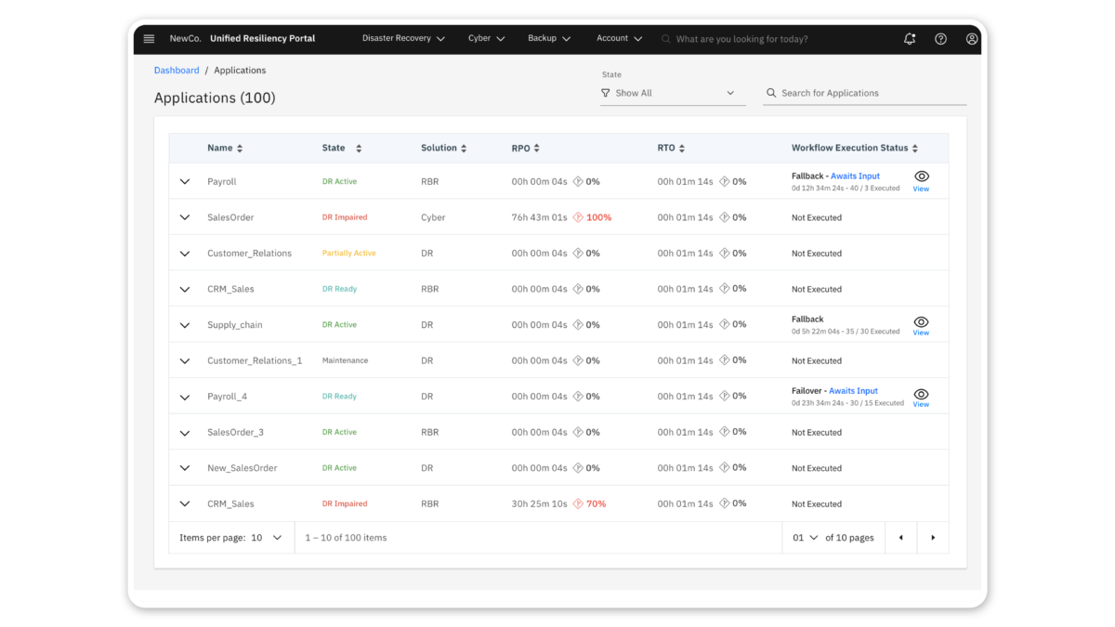Viewport: 1115px width, 627px height.
Task: Click the help question mark icon
Action: pos(940,39)
